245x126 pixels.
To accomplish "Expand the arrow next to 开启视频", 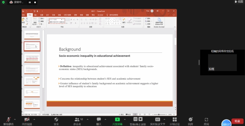I will (x=34, y=119).
